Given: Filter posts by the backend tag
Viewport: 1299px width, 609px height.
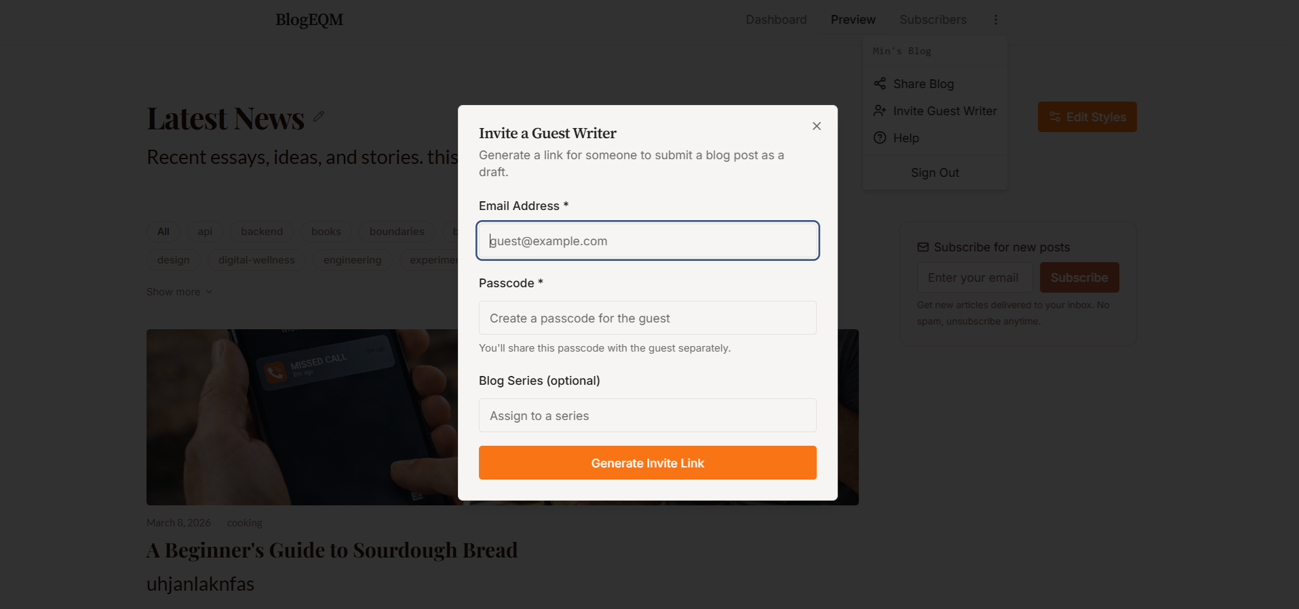Looking at the screenshot, I should click(262, 232).
